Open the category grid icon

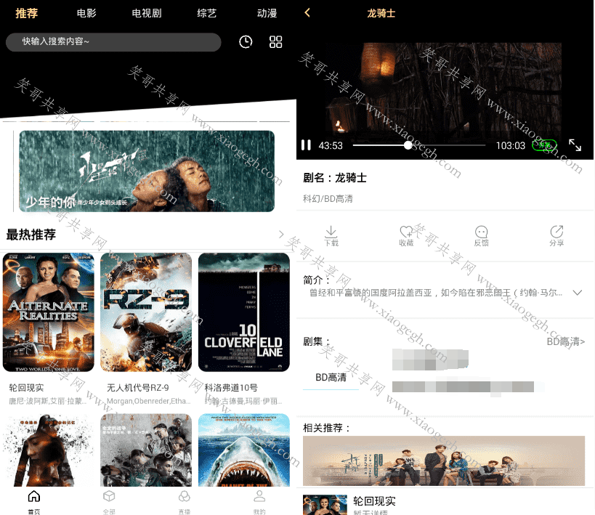tap(275, 41)
